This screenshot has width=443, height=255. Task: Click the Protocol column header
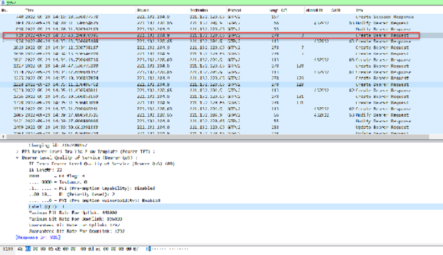[x=234, y=10]
